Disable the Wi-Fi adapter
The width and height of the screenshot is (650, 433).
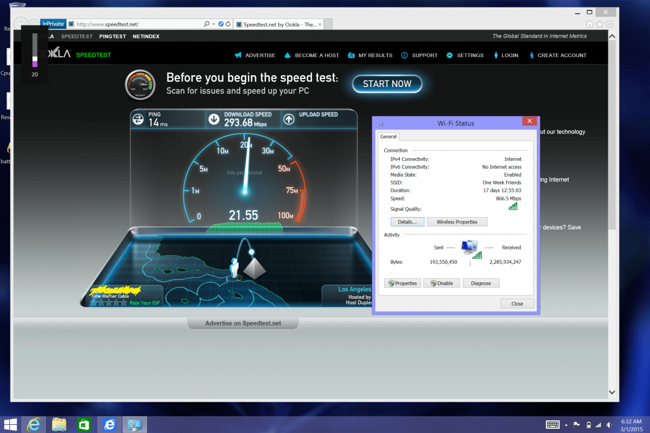coord(441,283)
